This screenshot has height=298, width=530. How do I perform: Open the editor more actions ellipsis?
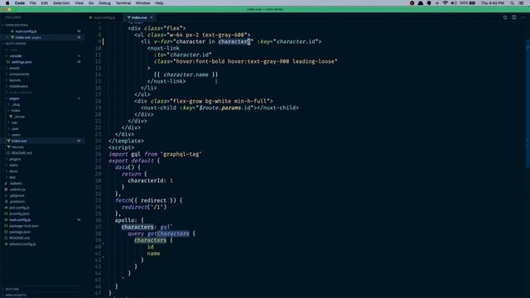pos(523,17)
